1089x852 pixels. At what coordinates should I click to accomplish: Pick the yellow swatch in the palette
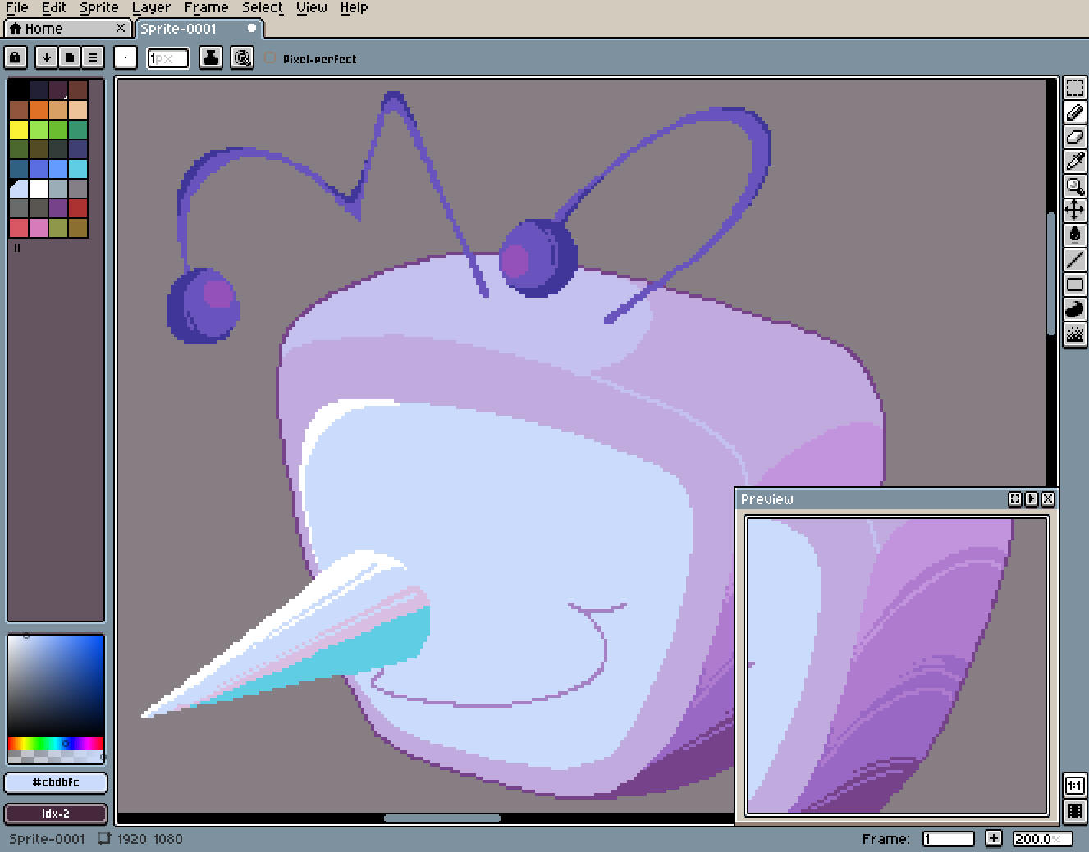(19, 130)
